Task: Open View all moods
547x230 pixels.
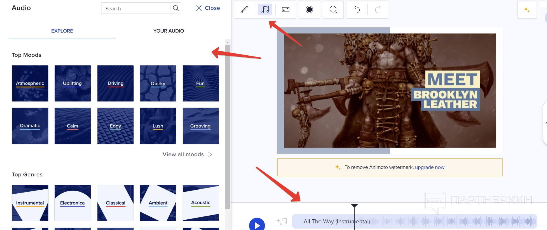Action: pyautogui.click(x=187, y=154)
